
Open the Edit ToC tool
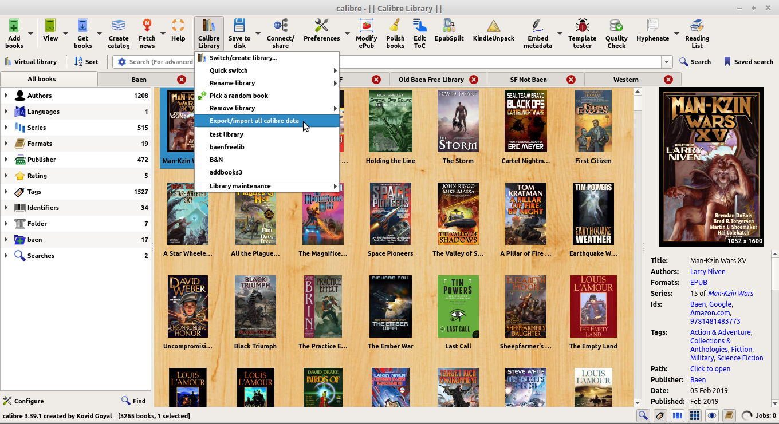(420, 34)
